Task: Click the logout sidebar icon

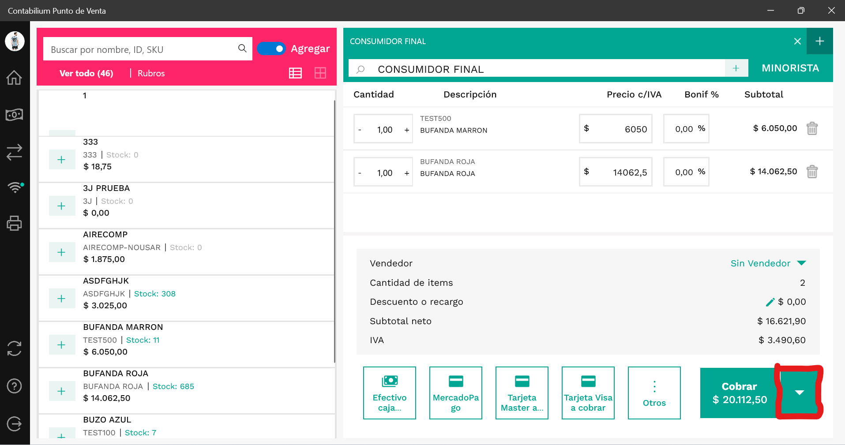Action: [14, 424]
